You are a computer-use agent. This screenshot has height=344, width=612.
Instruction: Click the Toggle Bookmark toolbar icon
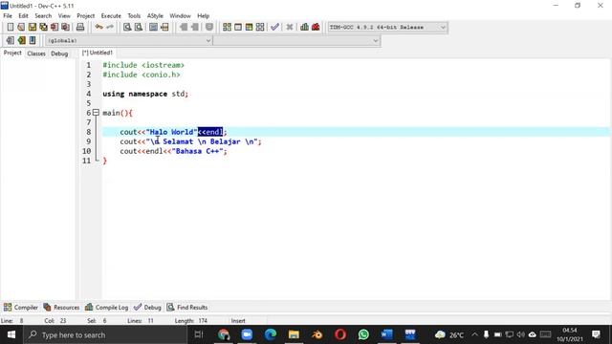tap(21, 40)
